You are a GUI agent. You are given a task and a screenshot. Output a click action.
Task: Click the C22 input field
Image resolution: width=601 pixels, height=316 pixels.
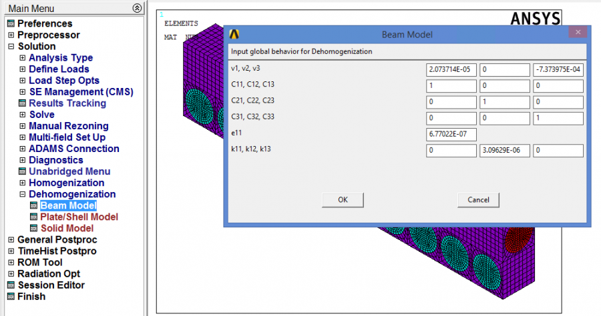pyautogui.click(x=505, y=102)
